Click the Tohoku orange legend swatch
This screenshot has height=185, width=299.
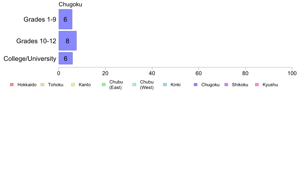pos(42,85)
